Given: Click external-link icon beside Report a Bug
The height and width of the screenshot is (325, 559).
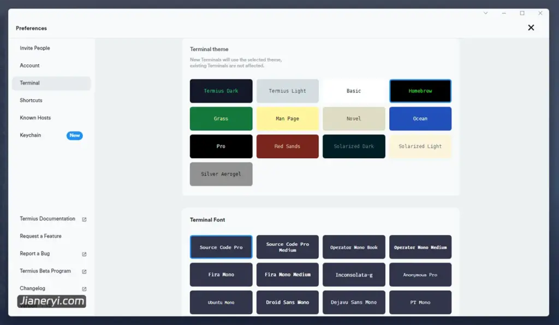Looking at the screenshot, I should (x=84, y=254).
